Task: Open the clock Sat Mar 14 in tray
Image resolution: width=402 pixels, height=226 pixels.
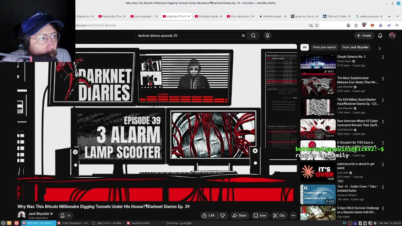Action: click(x=389, y=223)
